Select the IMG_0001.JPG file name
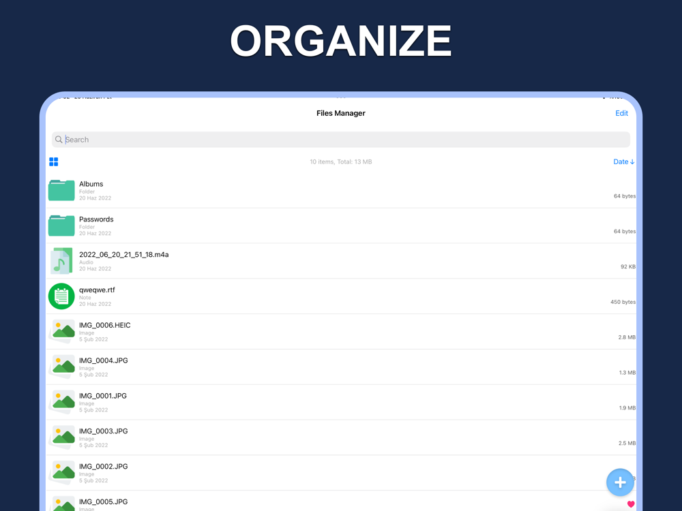Screen dimensions: 682x511 (x=103, y=396)
